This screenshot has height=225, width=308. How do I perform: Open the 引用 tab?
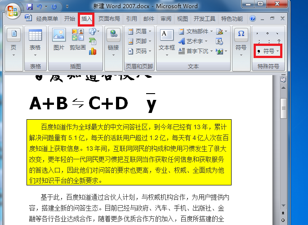click(x=131, y=18)
